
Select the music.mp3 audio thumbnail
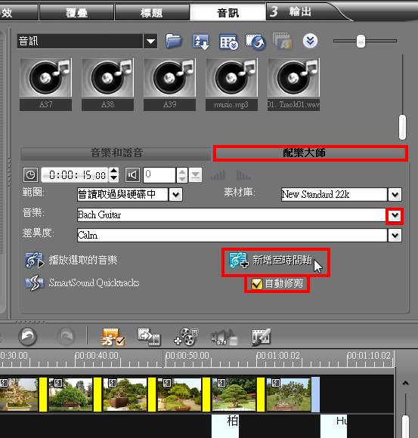point(231,85)
